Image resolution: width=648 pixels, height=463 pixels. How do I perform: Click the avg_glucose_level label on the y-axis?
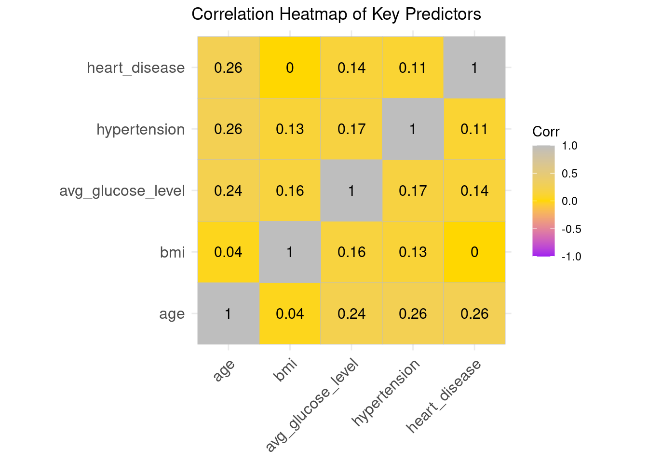pos(122,191)
